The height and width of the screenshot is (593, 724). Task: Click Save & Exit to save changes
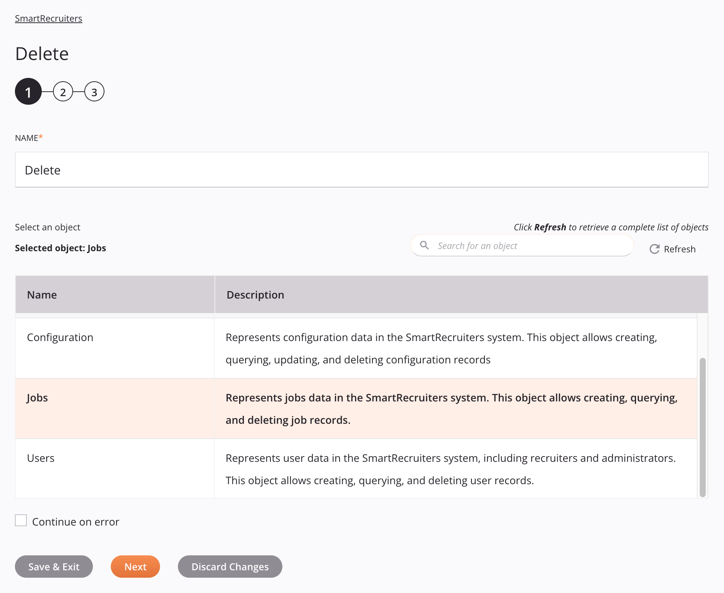(53, 566)
